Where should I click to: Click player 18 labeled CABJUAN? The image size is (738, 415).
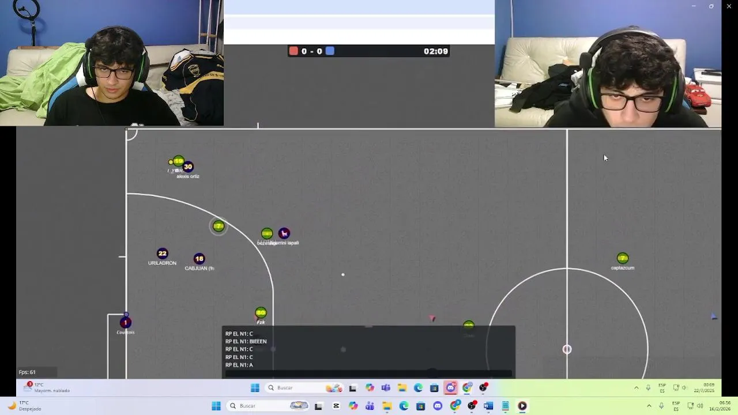(199, 259)
